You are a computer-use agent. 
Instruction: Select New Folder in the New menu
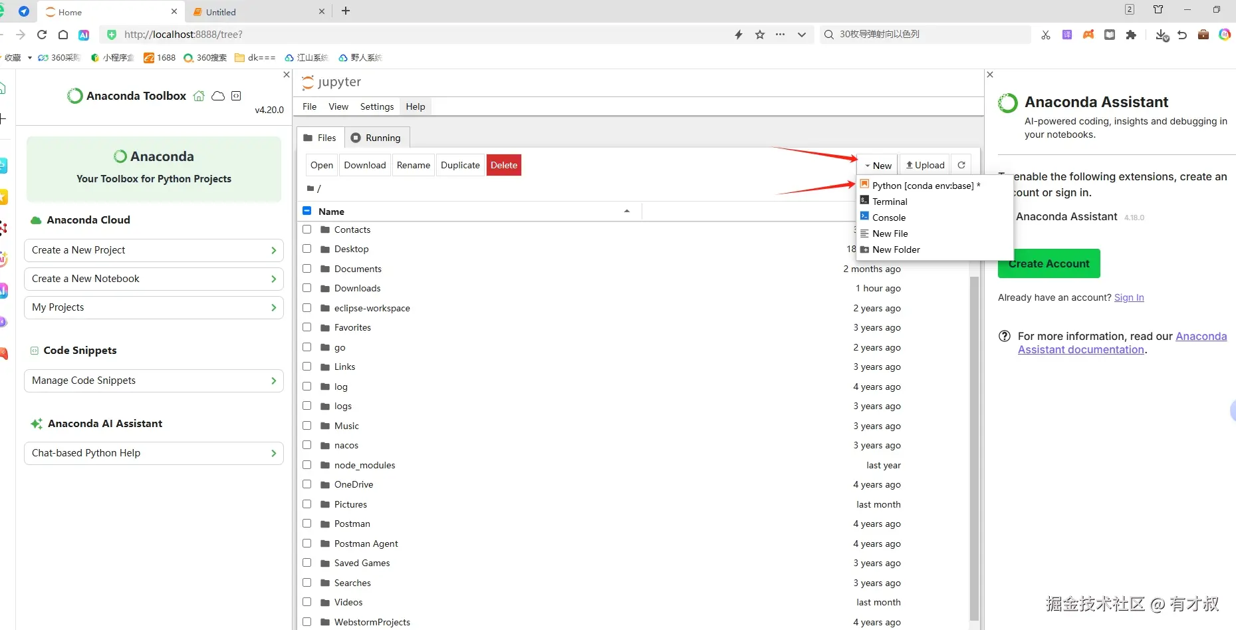896,249
